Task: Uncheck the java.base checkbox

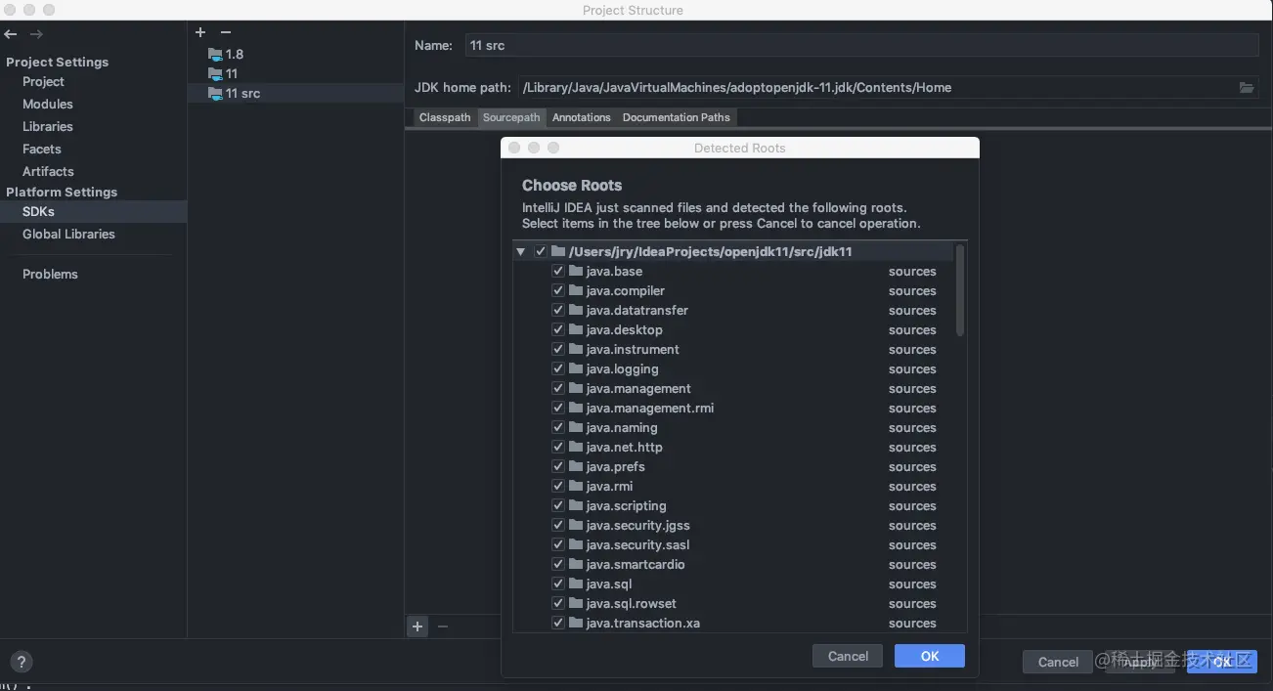Action: 558,271
